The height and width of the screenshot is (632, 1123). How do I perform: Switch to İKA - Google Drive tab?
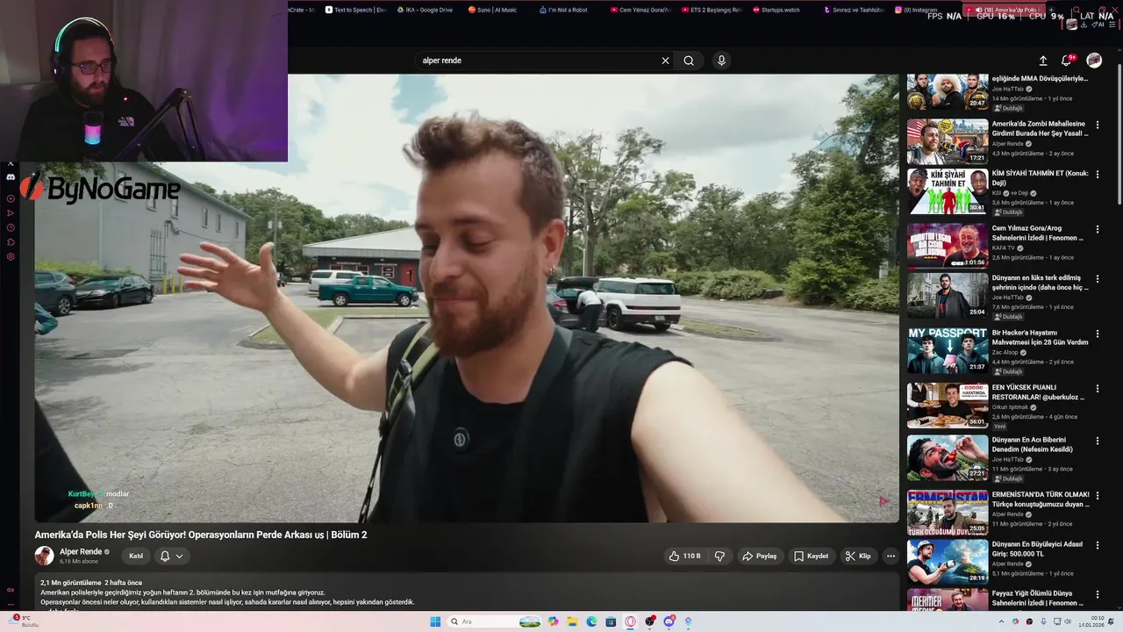[x=425, y=10]
